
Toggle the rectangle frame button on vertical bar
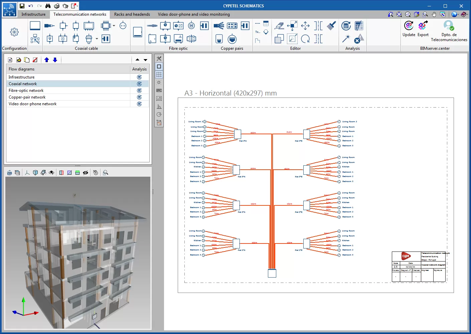tap(159, 66)
